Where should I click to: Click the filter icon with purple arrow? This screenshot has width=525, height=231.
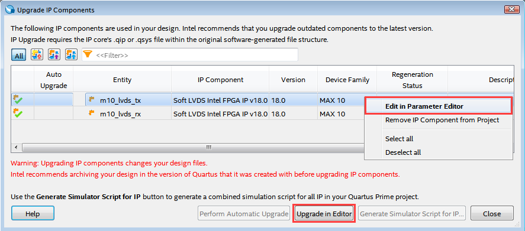tap(54, 54)
